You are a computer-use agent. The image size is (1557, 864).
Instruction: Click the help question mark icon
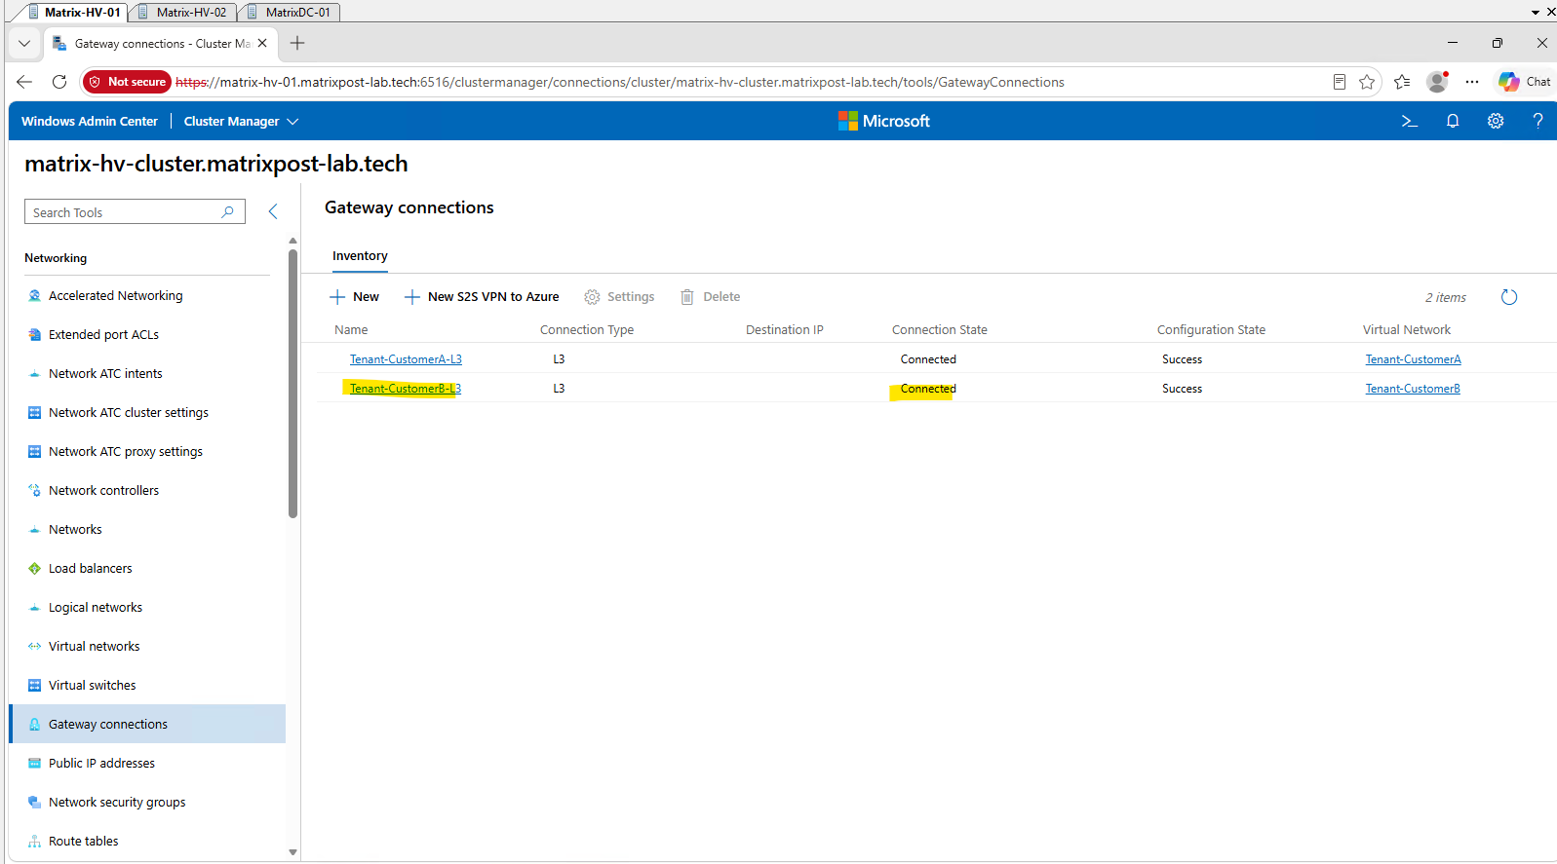pyautogui.click(x=1538, y=121)
